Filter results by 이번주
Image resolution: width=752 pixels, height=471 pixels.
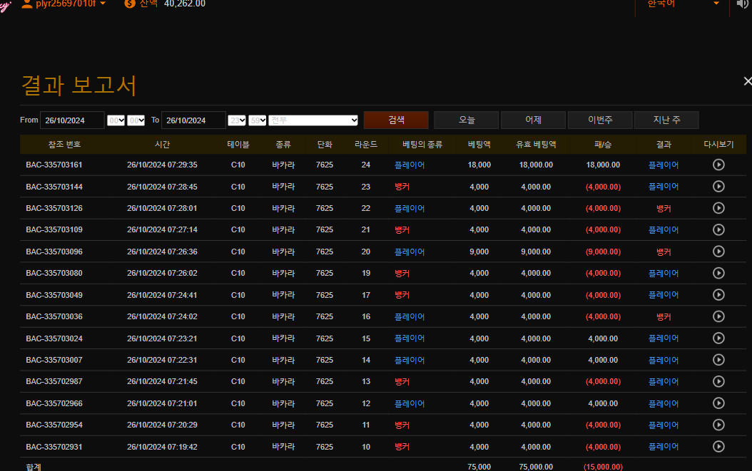point(599,120)
